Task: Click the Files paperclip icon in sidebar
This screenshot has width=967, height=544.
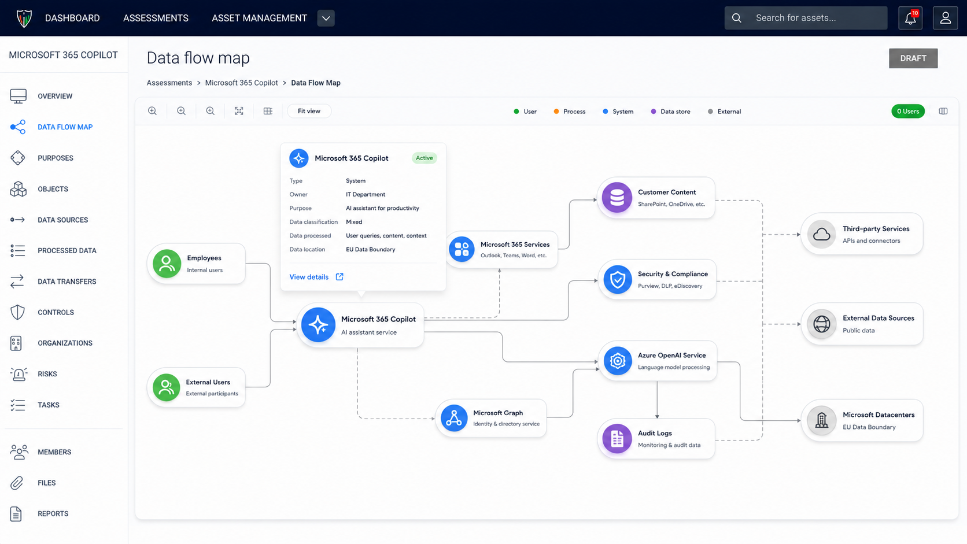Action: pos(17,483)
